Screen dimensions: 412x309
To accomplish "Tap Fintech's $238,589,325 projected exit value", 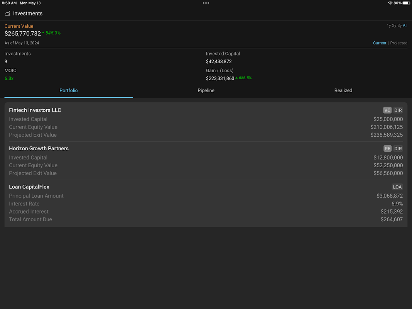I will [387, 135].
